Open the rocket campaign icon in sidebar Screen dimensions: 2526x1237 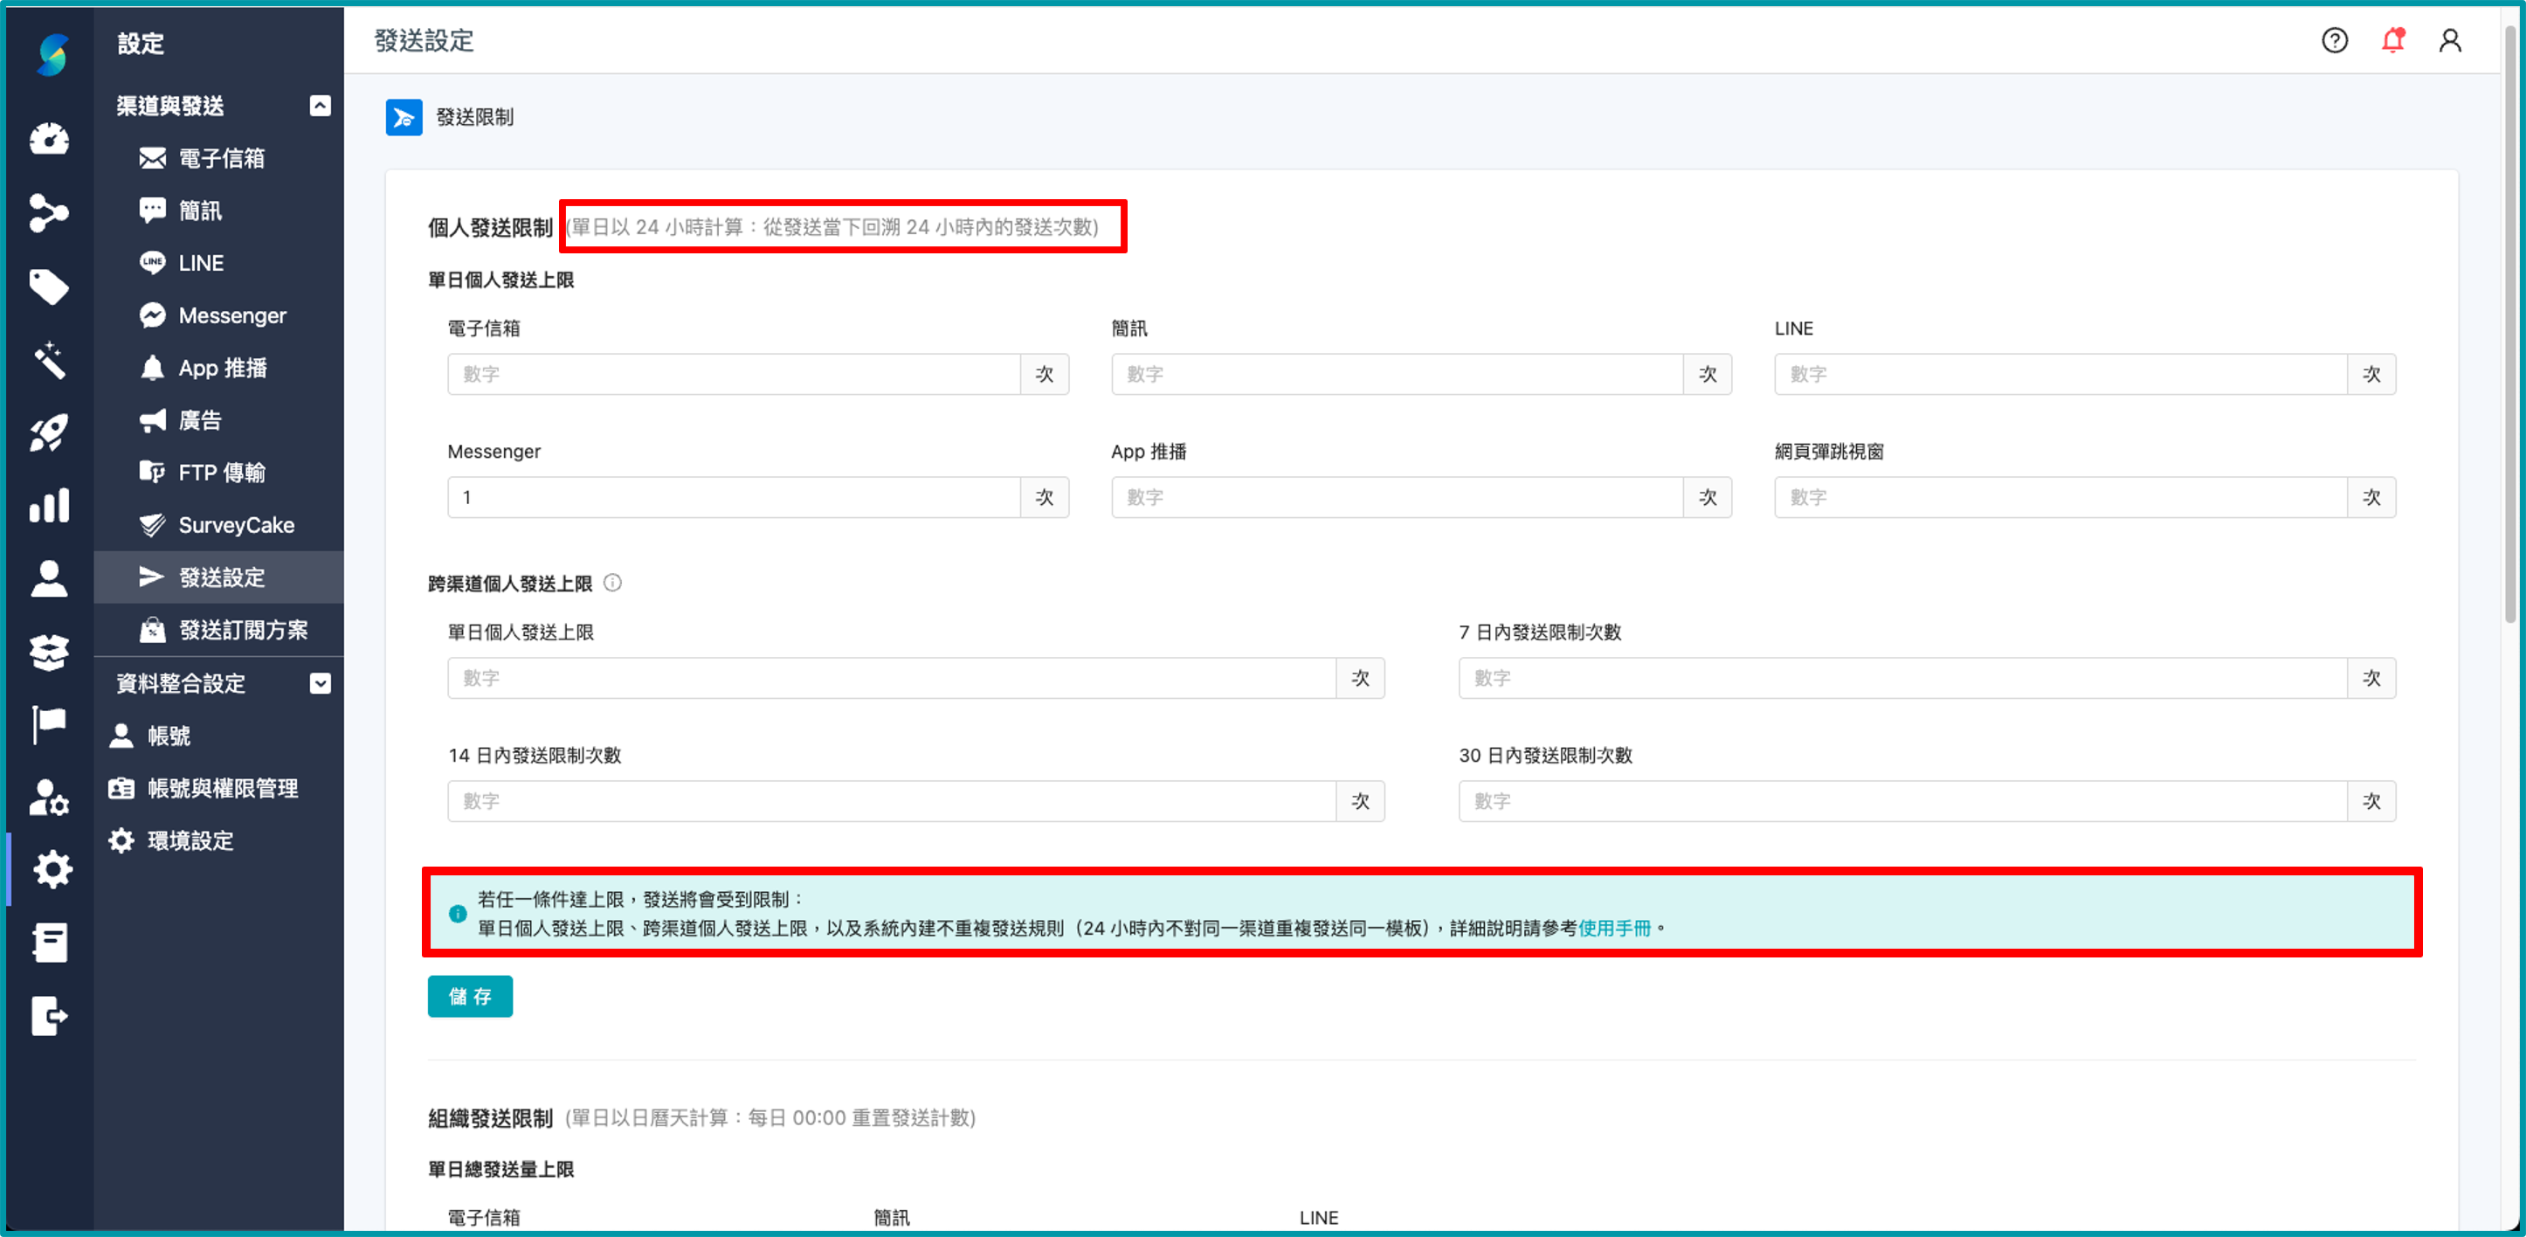(48, 432)
